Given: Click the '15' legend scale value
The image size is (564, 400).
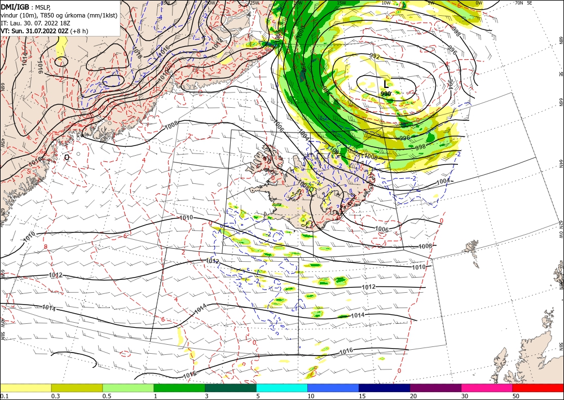Looking at the screenshot, I should point(362,396).
